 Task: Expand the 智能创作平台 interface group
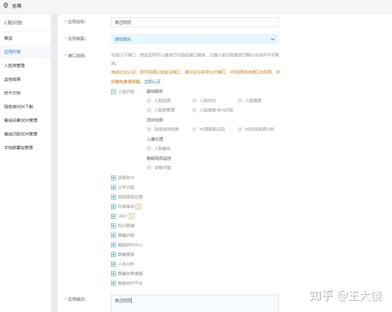(113, 283)
